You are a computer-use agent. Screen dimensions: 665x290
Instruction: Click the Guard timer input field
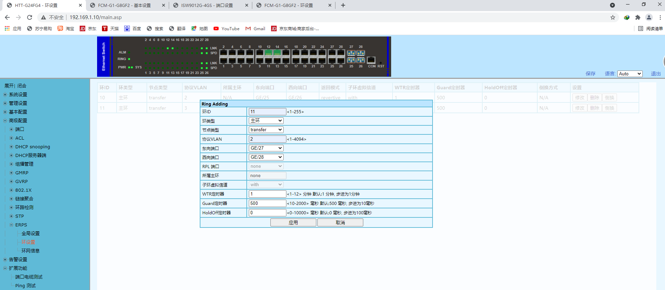coord(267,203)
